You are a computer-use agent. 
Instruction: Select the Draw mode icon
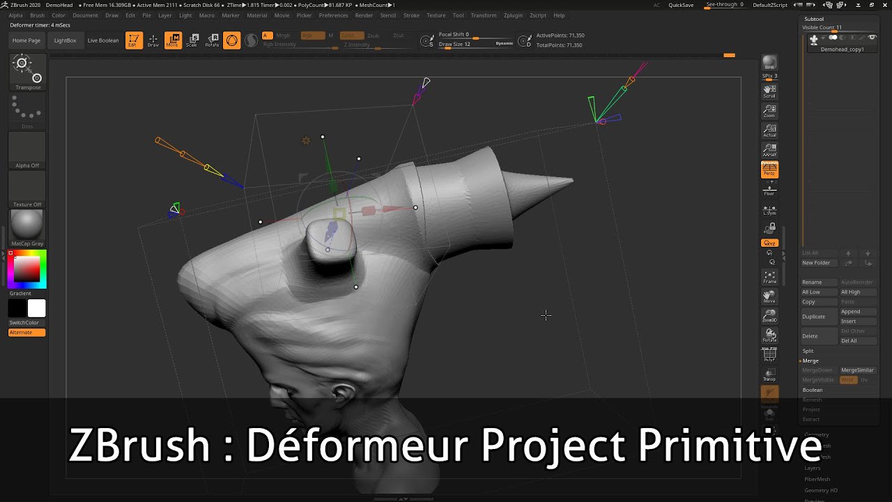pos(153,40)
